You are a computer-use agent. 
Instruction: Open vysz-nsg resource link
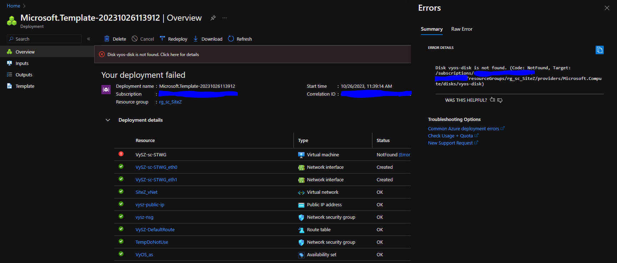point(144,217)
